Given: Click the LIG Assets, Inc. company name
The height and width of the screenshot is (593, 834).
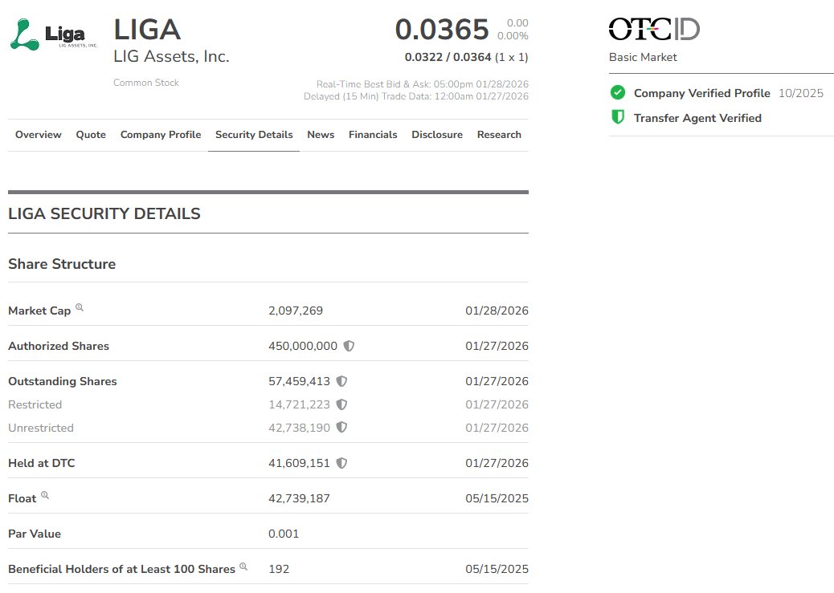Looking at the screenshot, I should click(171, 56).
